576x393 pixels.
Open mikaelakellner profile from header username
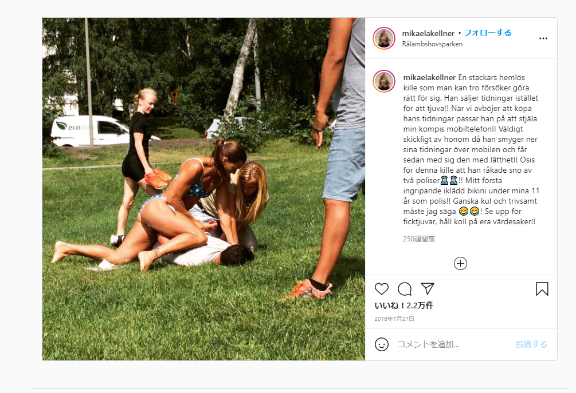point(428,33)
